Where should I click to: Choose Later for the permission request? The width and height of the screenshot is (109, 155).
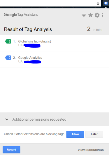click(94, 134)
